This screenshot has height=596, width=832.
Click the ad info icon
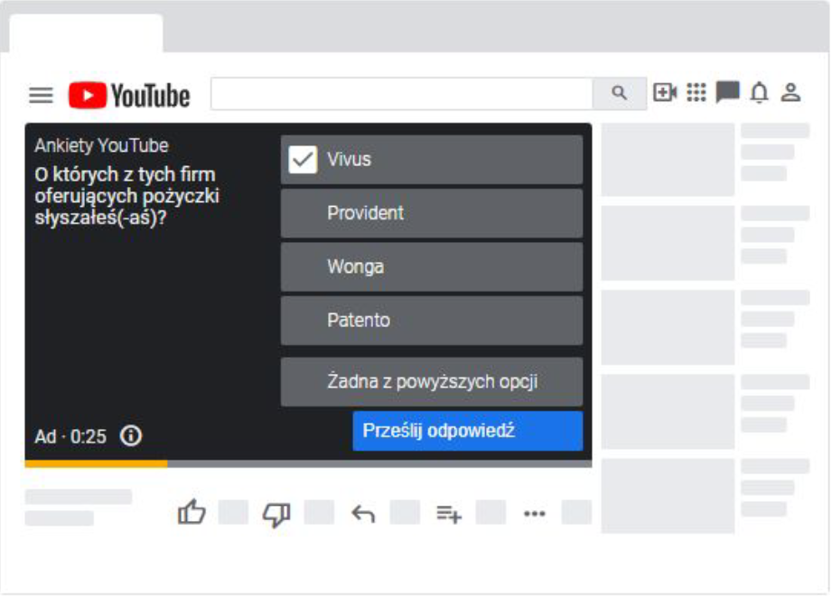[x=130, y=436]
